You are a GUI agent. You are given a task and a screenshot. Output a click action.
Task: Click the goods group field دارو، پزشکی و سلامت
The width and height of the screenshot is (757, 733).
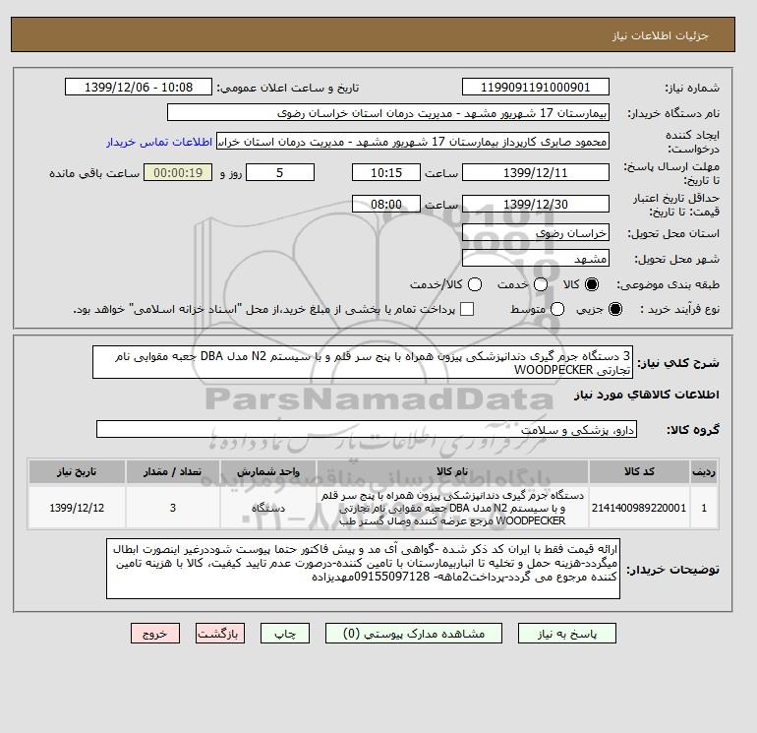(367, 429)
